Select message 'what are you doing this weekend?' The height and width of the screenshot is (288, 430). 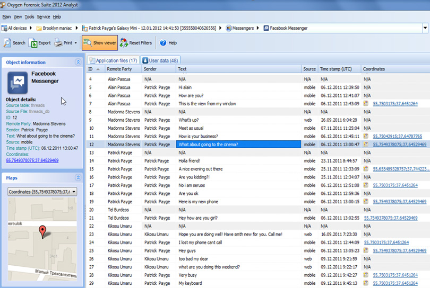[x=209, y=267]
